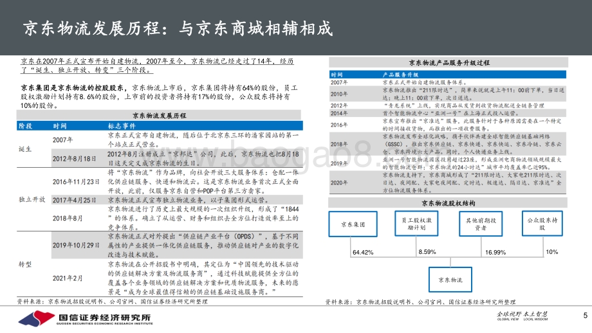
Task: Click the 16.99% share value
Action: click(495, 252)
